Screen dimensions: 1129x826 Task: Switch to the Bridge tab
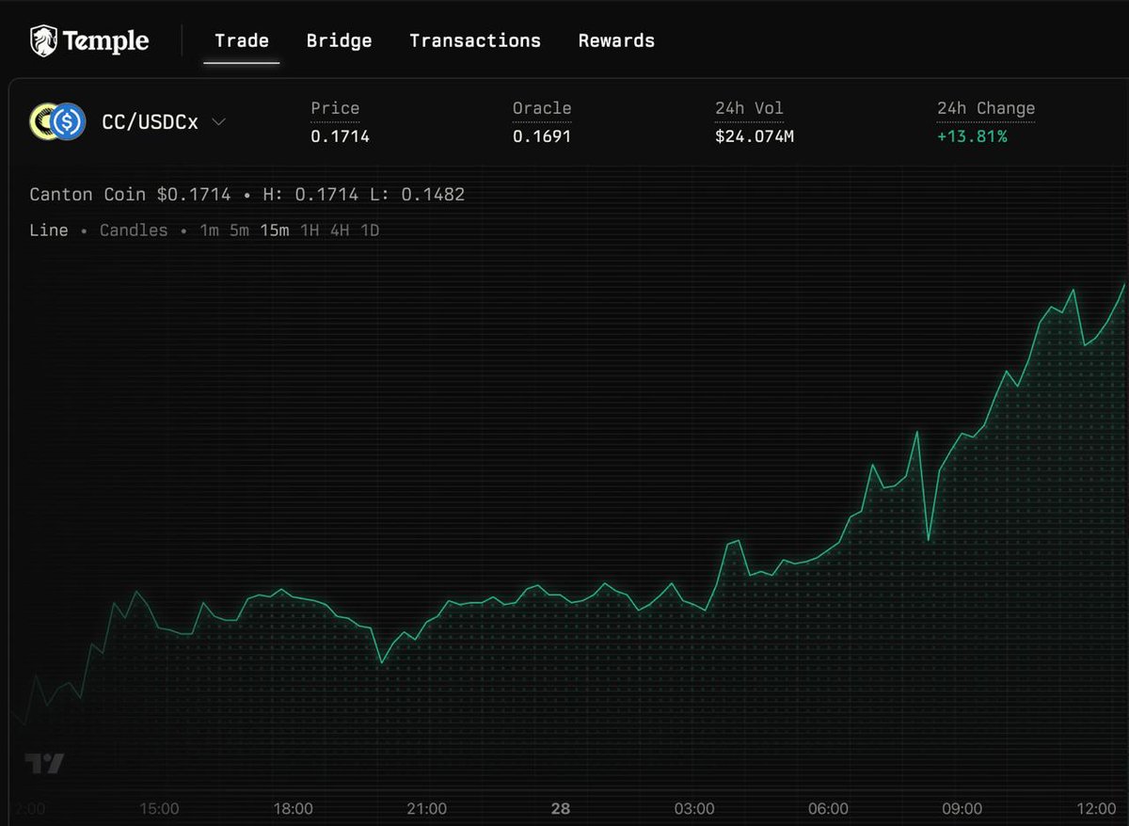click(x=339, y=40)
